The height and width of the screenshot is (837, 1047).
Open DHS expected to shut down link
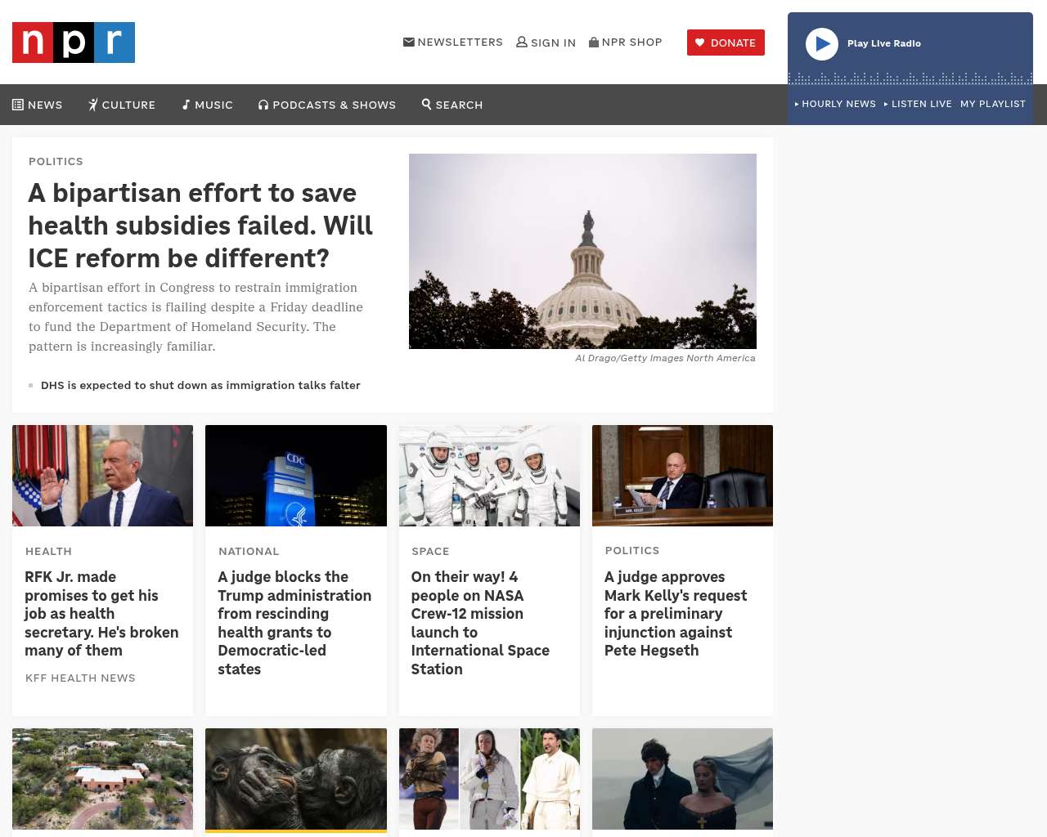point(200,385)
